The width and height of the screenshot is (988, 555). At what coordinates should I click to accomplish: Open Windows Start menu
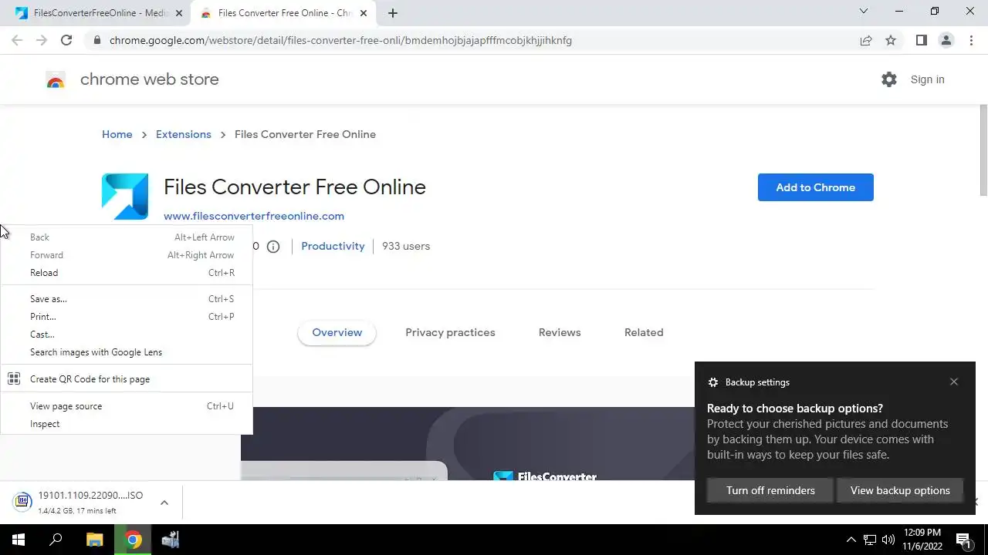click(x=19, y=540)
